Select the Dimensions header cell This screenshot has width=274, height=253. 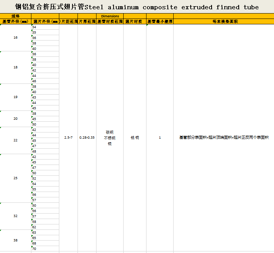point(110,16)
